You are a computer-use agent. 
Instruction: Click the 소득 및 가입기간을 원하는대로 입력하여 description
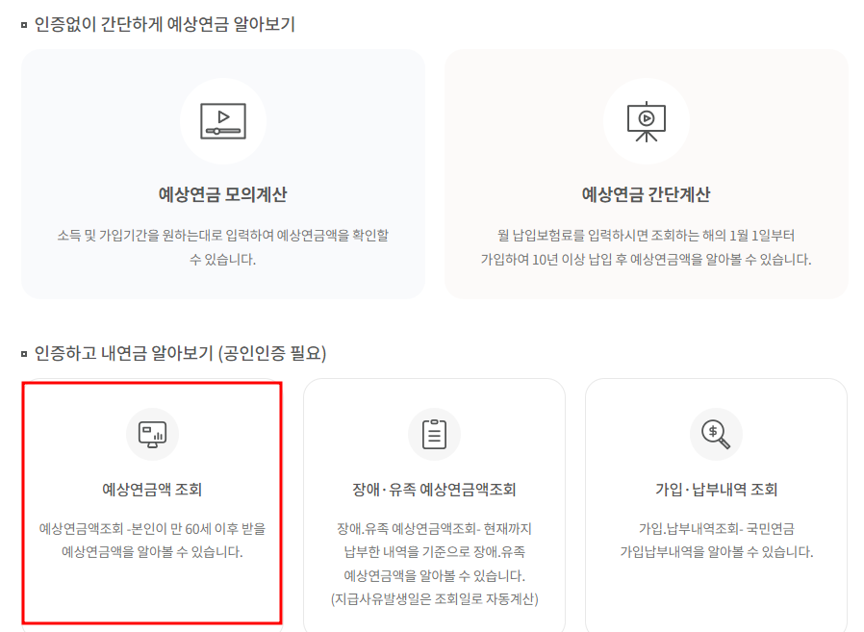click(222, 247)
